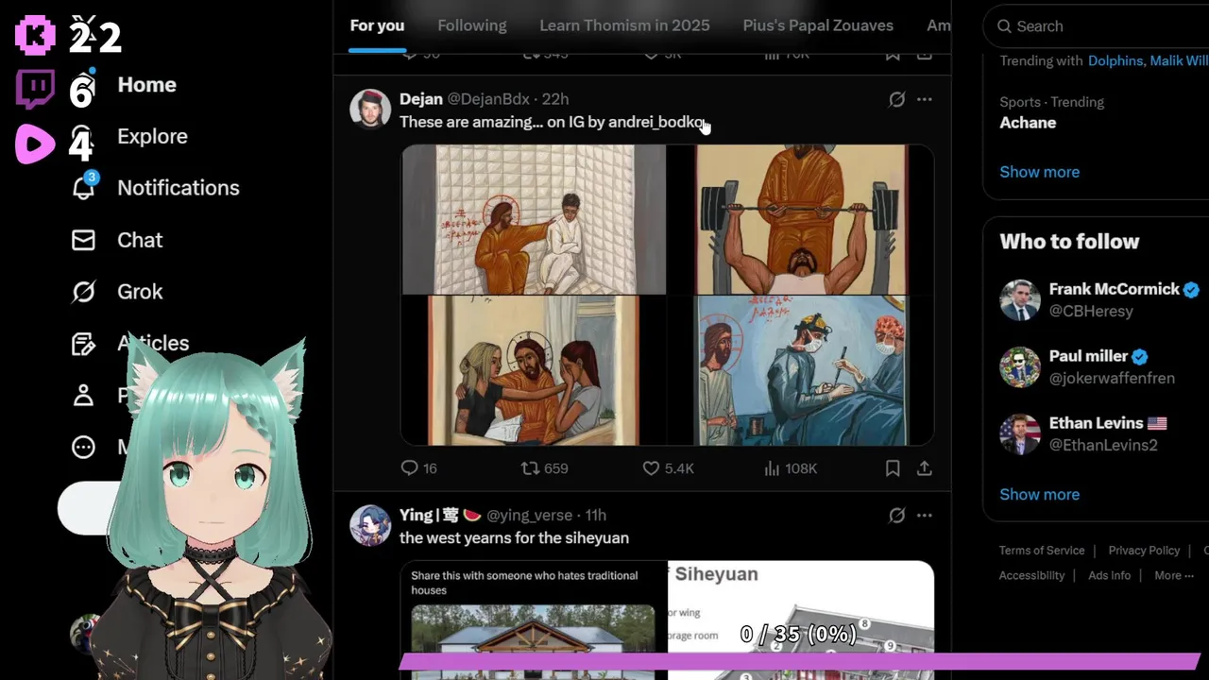Open the Dolphins trending link
Image resolution: width=1209 pixels, height=680 pixels.
click(1115, 60)
